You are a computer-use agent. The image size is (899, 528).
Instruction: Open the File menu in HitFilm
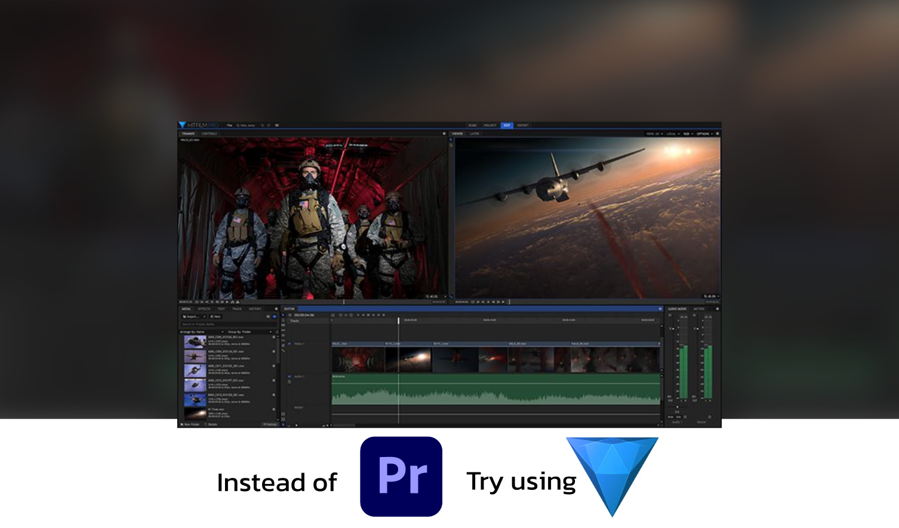coord(230,125)
